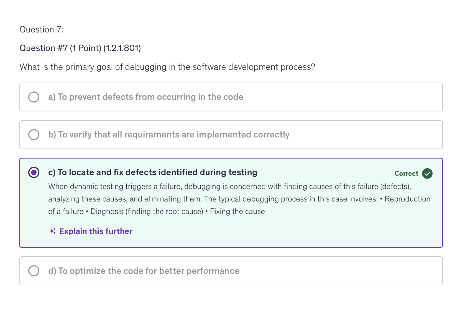Click the identifier 1.2.1.801 in the heading
The height and width of the screenshot is (332, 460).
tap(122, 48)
